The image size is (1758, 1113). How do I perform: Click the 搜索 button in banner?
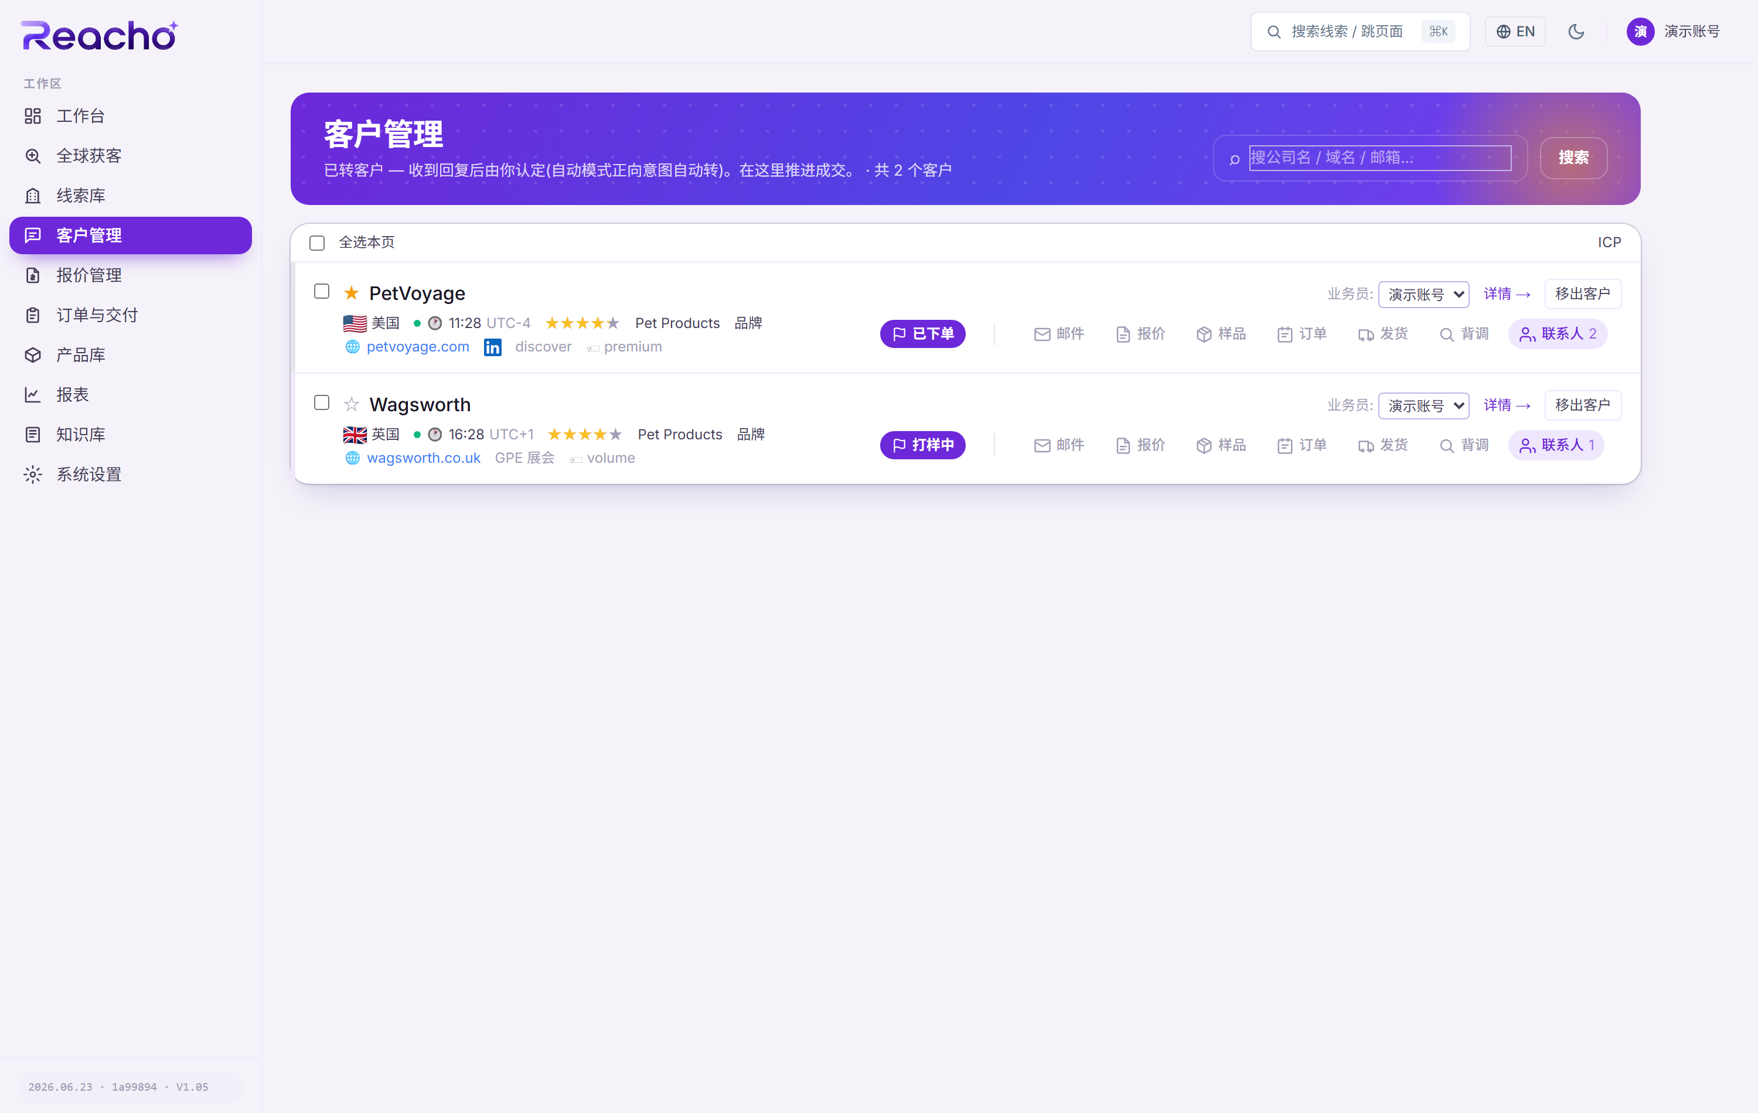point(1573,158)
